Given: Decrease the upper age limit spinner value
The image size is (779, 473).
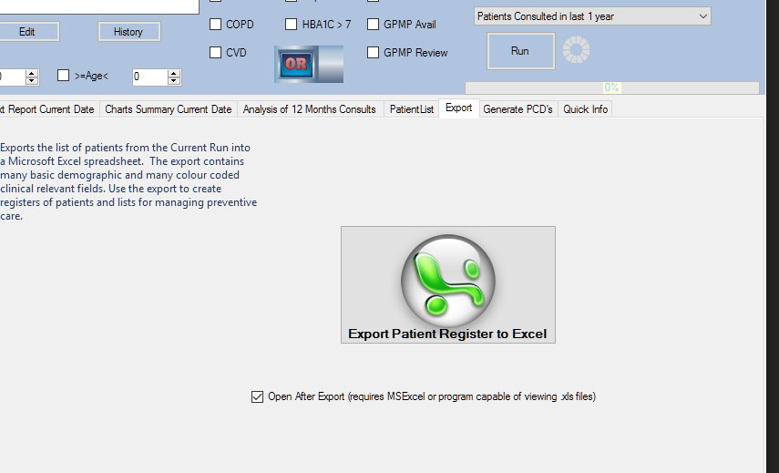Looking at the screenshot, I should point(175,81).
